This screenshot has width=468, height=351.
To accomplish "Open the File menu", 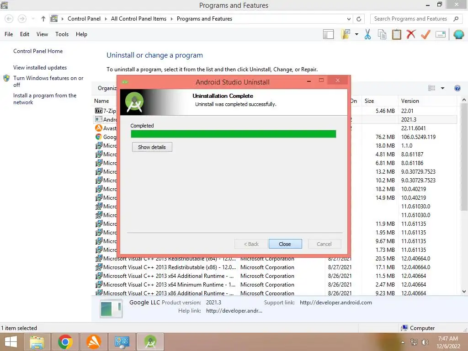I will point(9,34).
